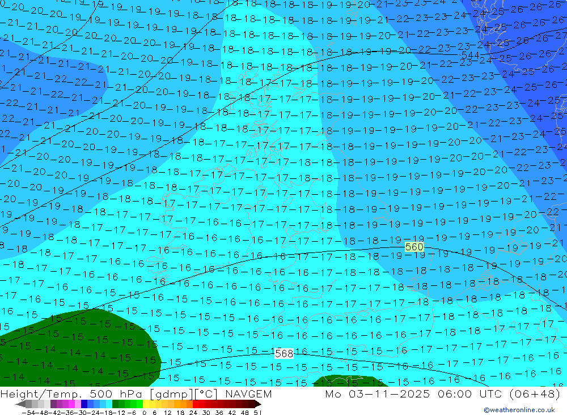The height and width of the screenshot is (415, 567).
Task: Click the dark green warm region on map
Action: 79,346
